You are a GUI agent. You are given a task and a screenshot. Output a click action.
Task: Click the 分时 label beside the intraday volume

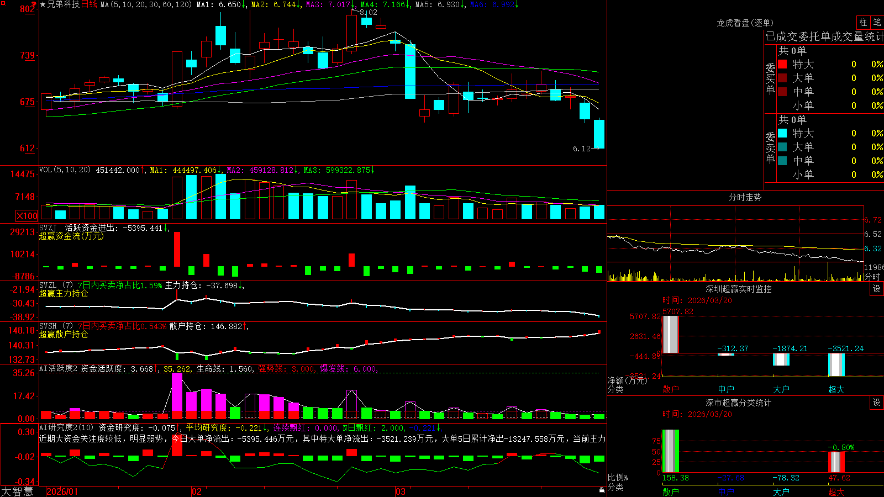[x=872, y=277]
